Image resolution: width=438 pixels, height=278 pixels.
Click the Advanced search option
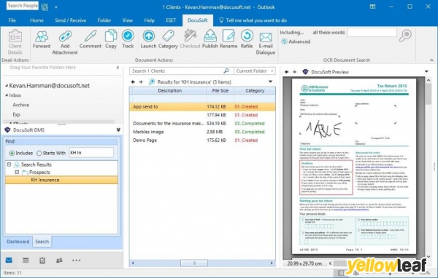pos(296,41)
